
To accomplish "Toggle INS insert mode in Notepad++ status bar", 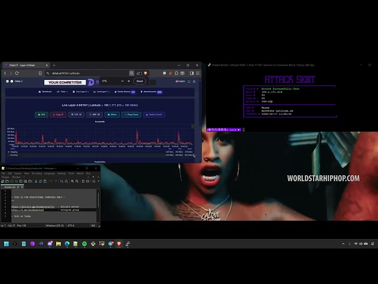I will [93, 225].
